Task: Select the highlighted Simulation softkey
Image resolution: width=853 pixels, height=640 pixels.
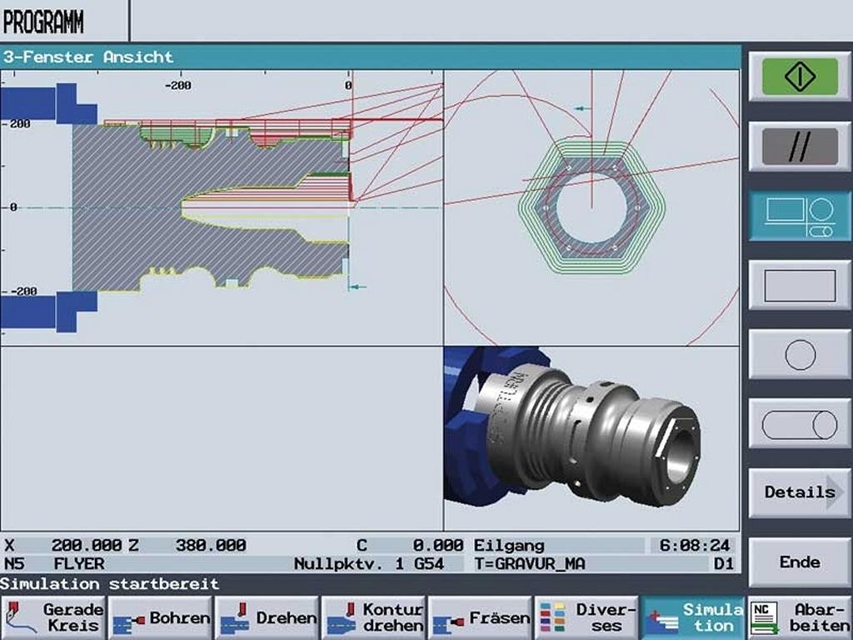Action: tap(694, 617)
